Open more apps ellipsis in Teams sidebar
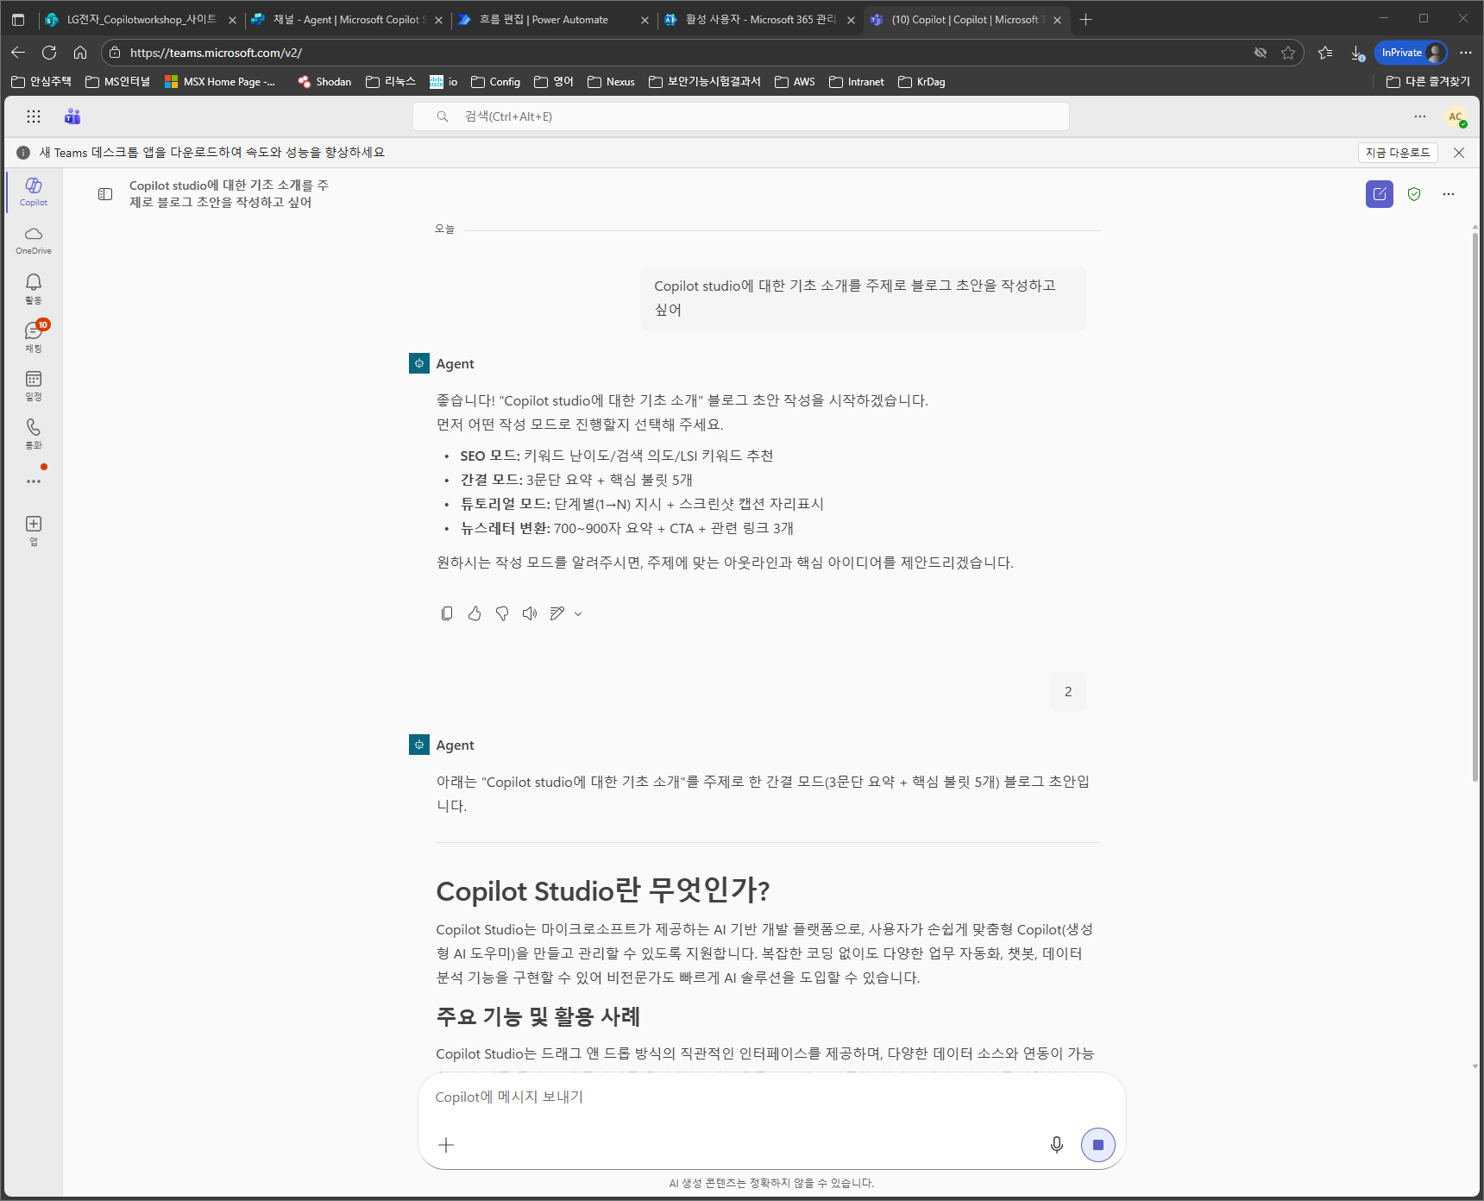Image resolution: width=1484 pixels, height=1201 pixels. pos(34,481)
